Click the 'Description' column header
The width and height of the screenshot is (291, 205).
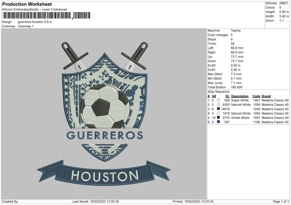[x=240, y=96]
